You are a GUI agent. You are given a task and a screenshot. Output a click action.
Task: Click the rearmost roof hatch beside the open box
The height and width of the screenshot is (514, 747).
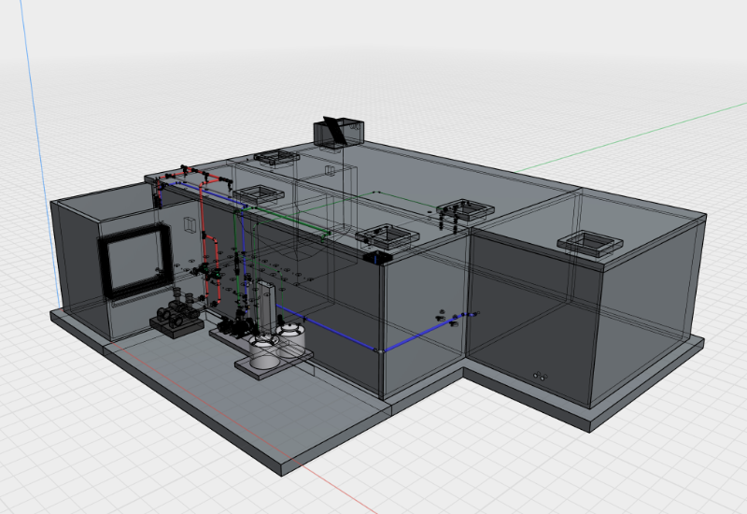pos(275,157)
